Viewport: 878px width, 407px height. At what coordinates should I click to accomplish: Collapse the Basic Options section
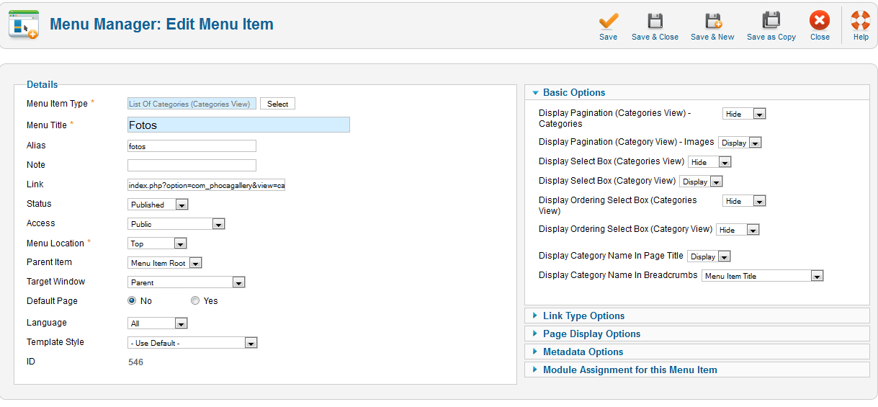click(x=573, y=92)
